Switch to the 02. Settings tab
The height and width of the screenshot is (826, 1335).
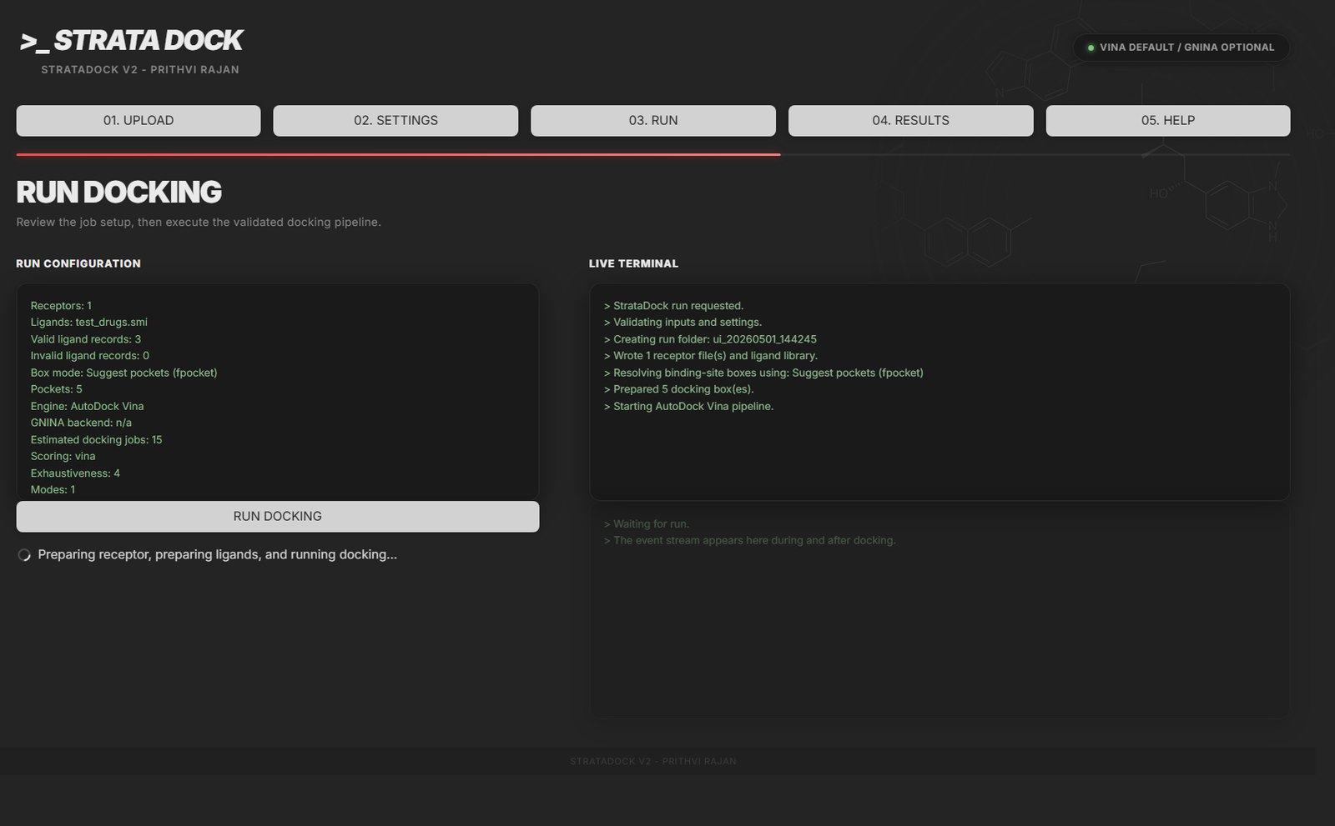tap(395, 120)
